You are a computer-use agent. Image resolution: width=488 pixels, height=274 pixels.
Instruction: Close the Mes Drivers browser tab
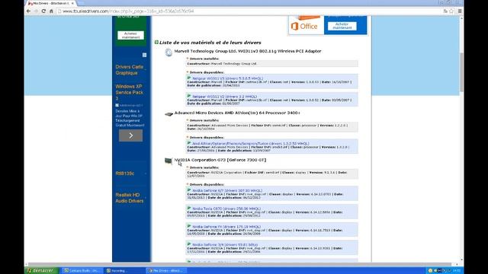click(x=72, y=3)
